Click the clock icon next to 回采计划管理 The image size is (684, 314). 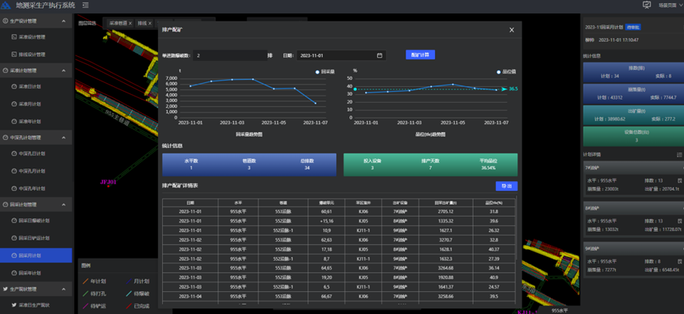tap(6, 205)
